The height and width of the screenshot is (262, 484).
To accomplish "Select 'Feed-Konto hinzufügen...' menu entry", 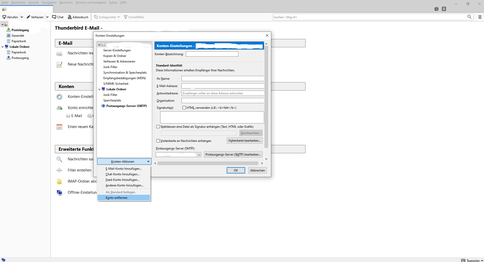I will click(x=124, y=180).
